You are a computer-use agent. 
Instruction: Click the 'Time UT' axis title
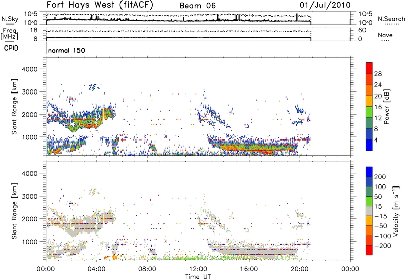pos(198,277)
